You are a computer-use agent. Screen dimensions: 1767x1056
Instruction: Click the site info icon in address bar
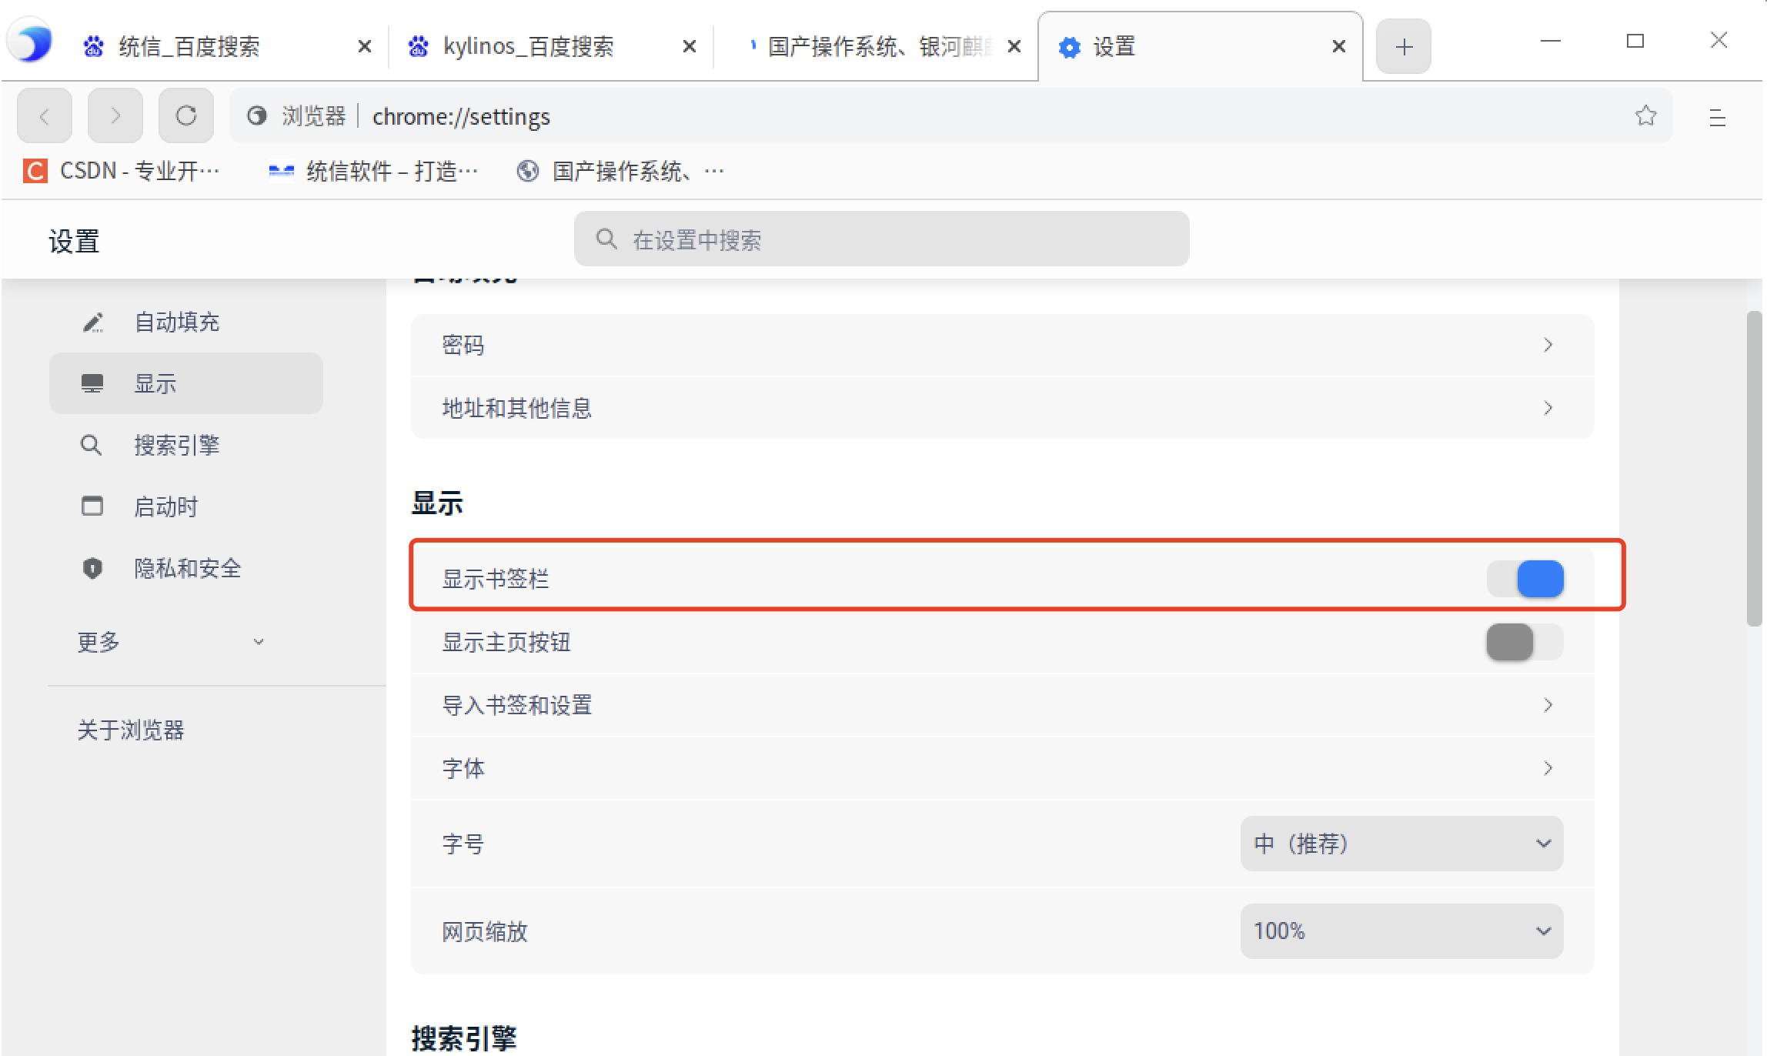pyautogui.click(x=257, y=116)
